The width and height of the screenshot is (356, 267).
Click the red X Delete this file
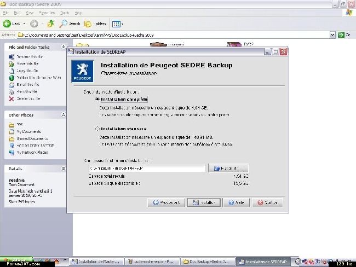[12, 98]
